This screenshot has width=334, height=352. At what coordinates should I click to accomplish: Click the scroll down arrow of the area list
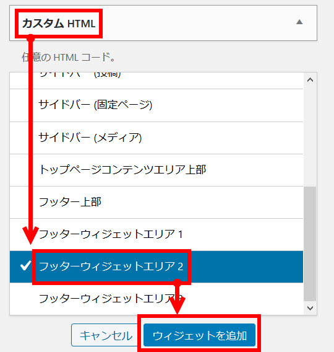(x=310, y=308)
